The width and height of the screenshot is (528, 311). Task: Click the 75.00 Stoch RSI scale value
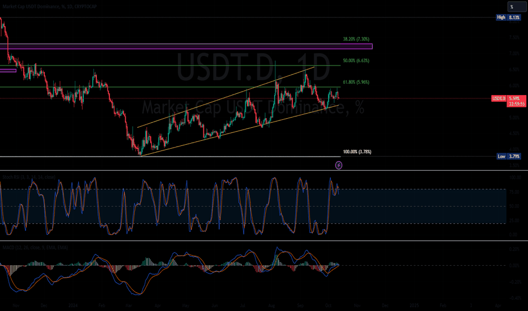514,192
